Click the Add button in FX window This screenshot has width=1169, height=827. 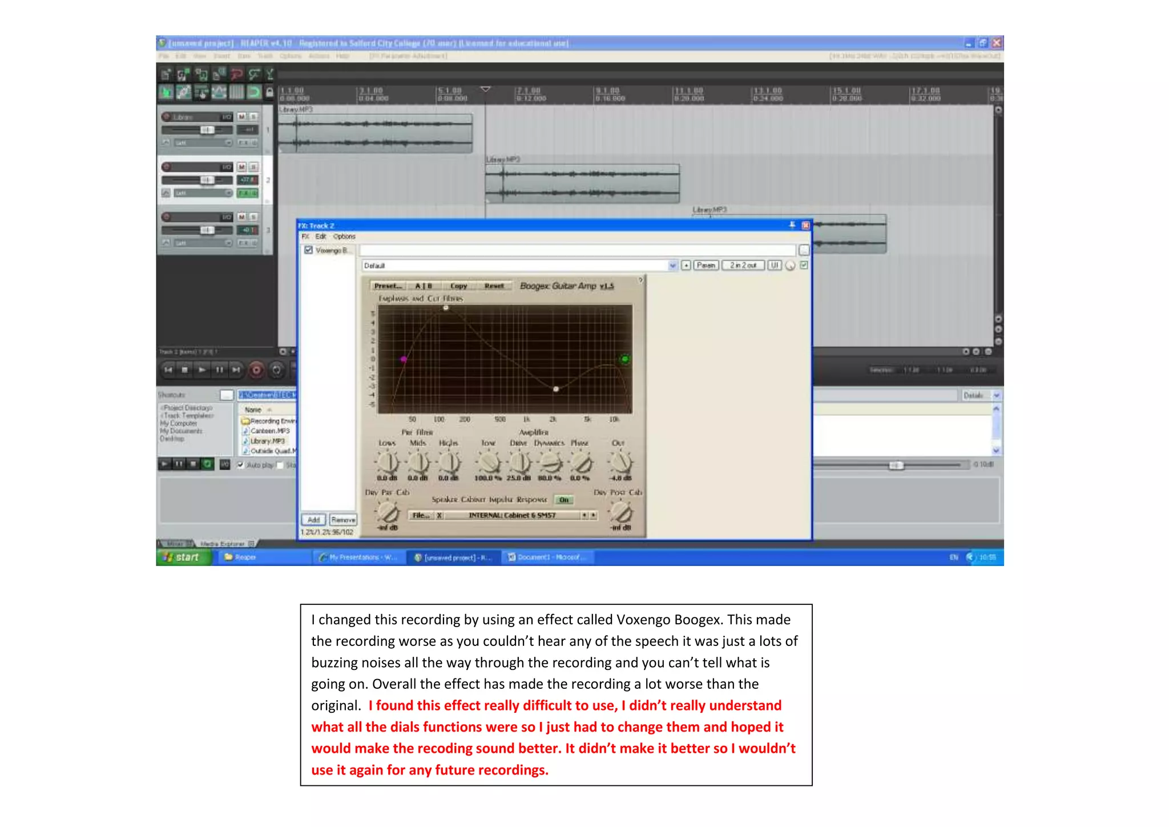click(x=313, y=520)
